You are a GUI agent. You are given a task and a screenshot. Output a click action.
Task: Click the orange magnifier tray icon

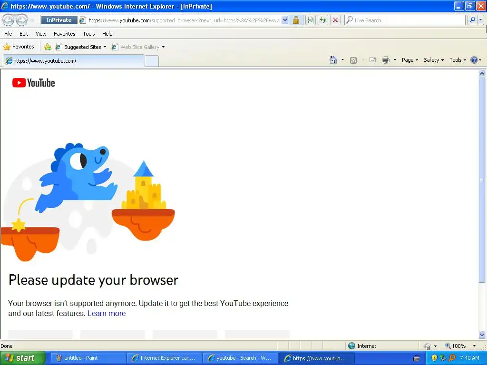(452, 358)
